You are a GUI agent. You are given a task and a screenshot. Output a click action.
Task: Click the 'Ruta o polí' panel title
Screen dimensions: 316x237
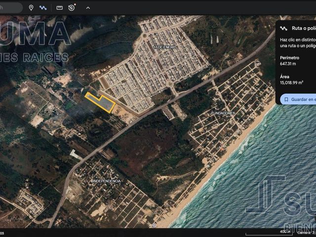304,28
